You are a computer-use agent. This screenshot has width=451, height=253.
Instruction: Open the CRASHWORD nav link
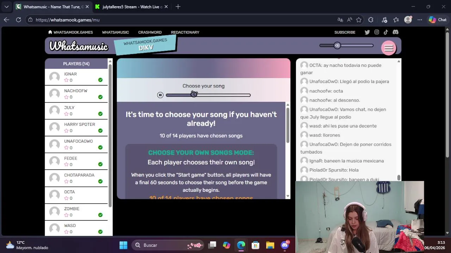point(150,32)
